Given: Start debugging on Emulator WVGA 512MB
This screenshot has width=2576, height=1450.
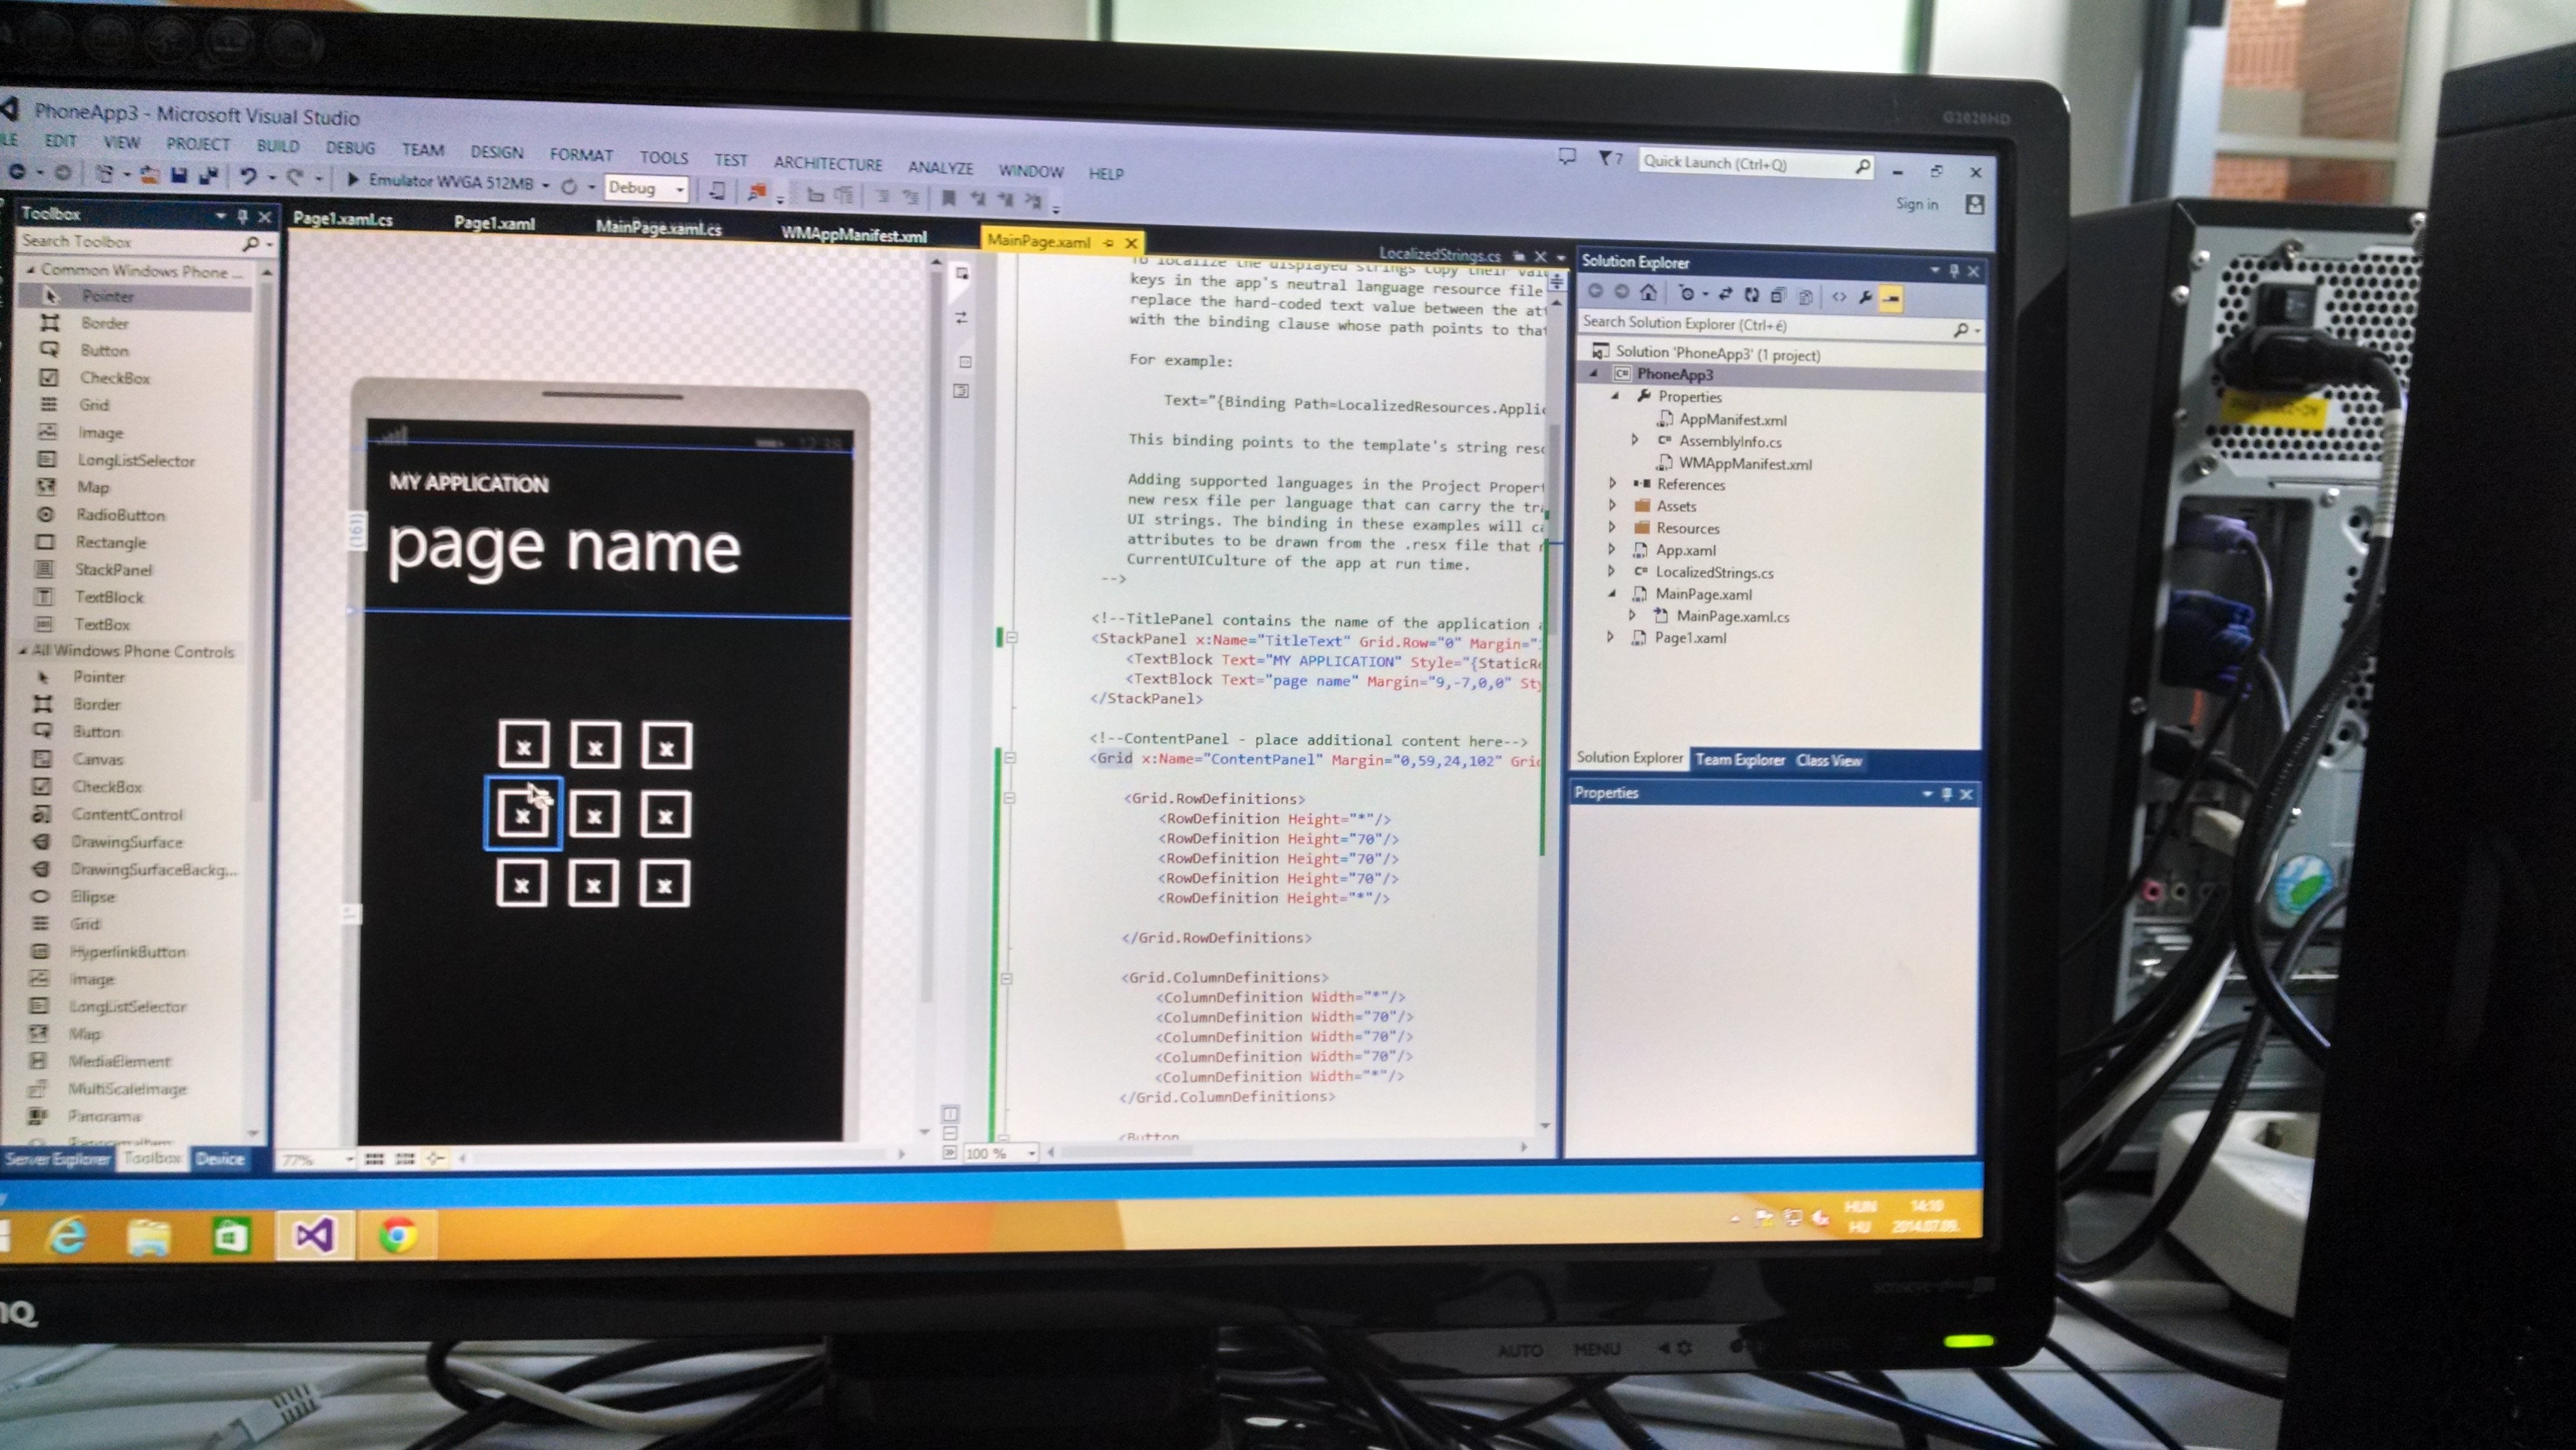Looking at the screenshot, I should (442, 181).
